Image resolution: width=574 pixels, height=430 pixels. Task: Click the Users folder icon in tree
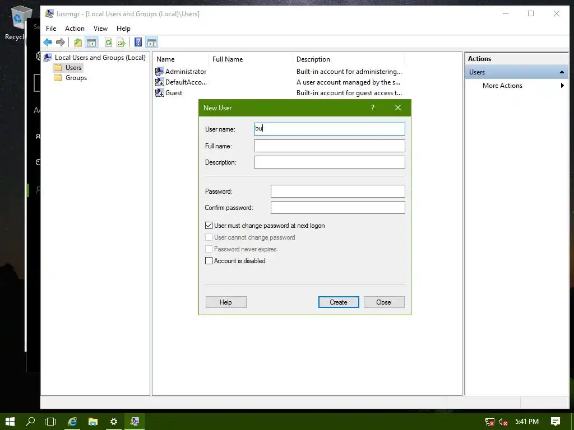tap(58, 68)
